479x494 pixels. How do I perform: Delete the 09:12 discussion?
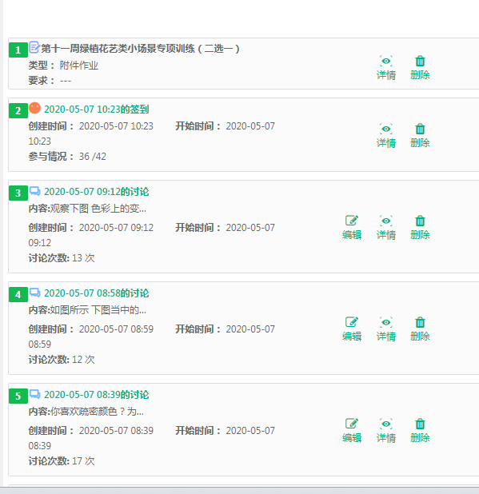tap(420, 228)
